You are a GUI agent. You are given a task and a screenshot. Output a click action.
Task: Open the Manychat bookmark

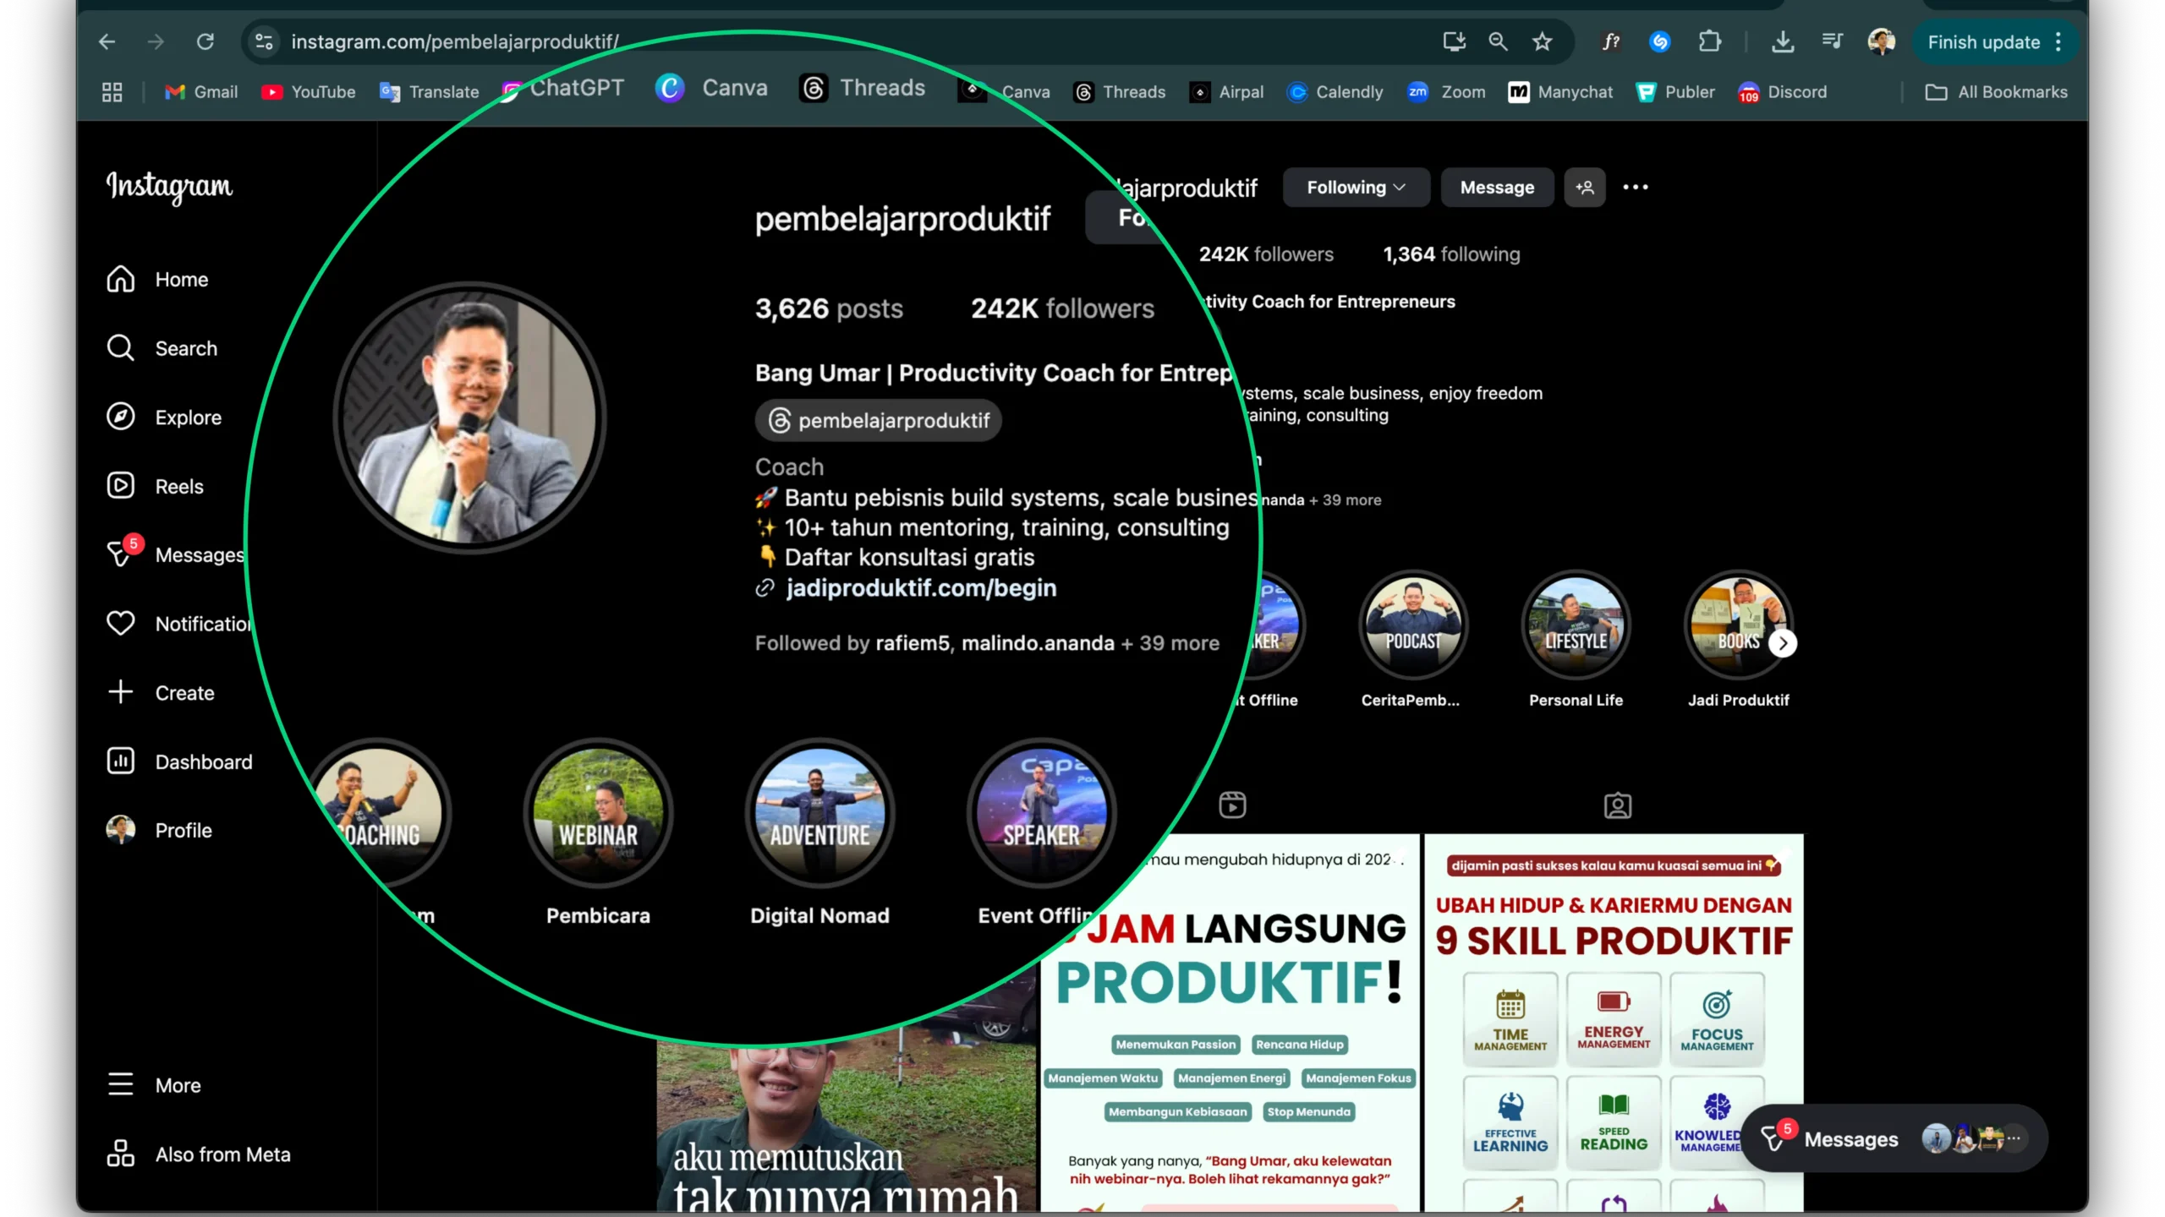point(1560,92)
